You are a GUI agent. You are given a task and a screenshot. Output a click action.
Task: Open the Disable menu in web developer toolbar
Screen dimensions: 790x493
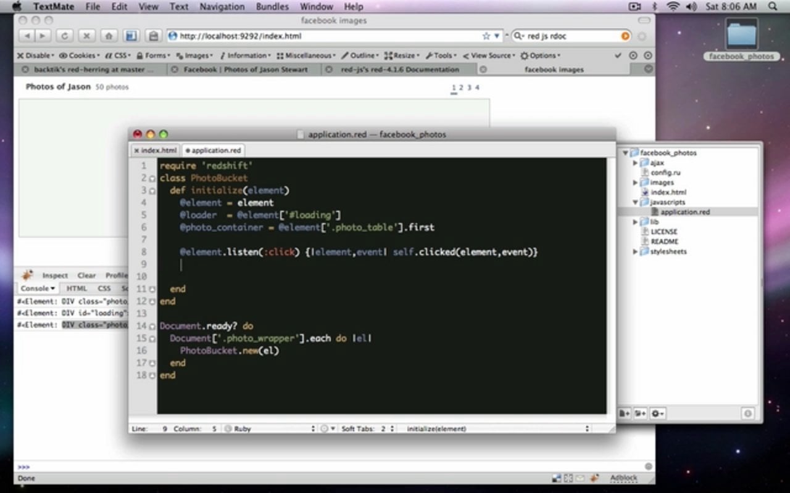pos(35,55)
